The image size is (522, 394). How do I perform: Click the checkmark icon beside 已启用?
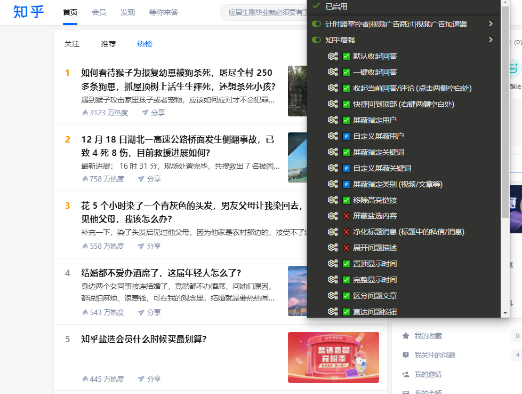pos(316,6)
